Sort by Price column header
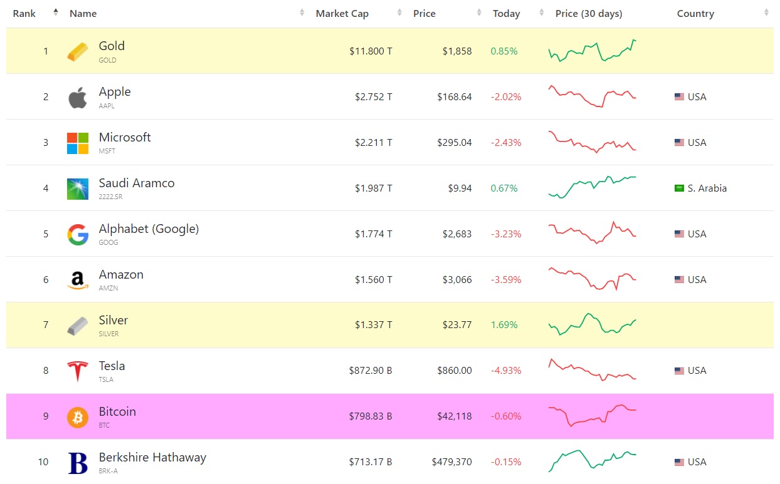 pyautogui.click(x=424, y=14)
